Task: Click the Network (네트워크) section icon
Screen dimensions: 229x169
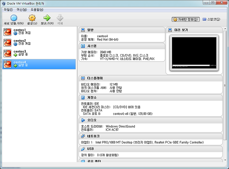Action: coord(83,136)
